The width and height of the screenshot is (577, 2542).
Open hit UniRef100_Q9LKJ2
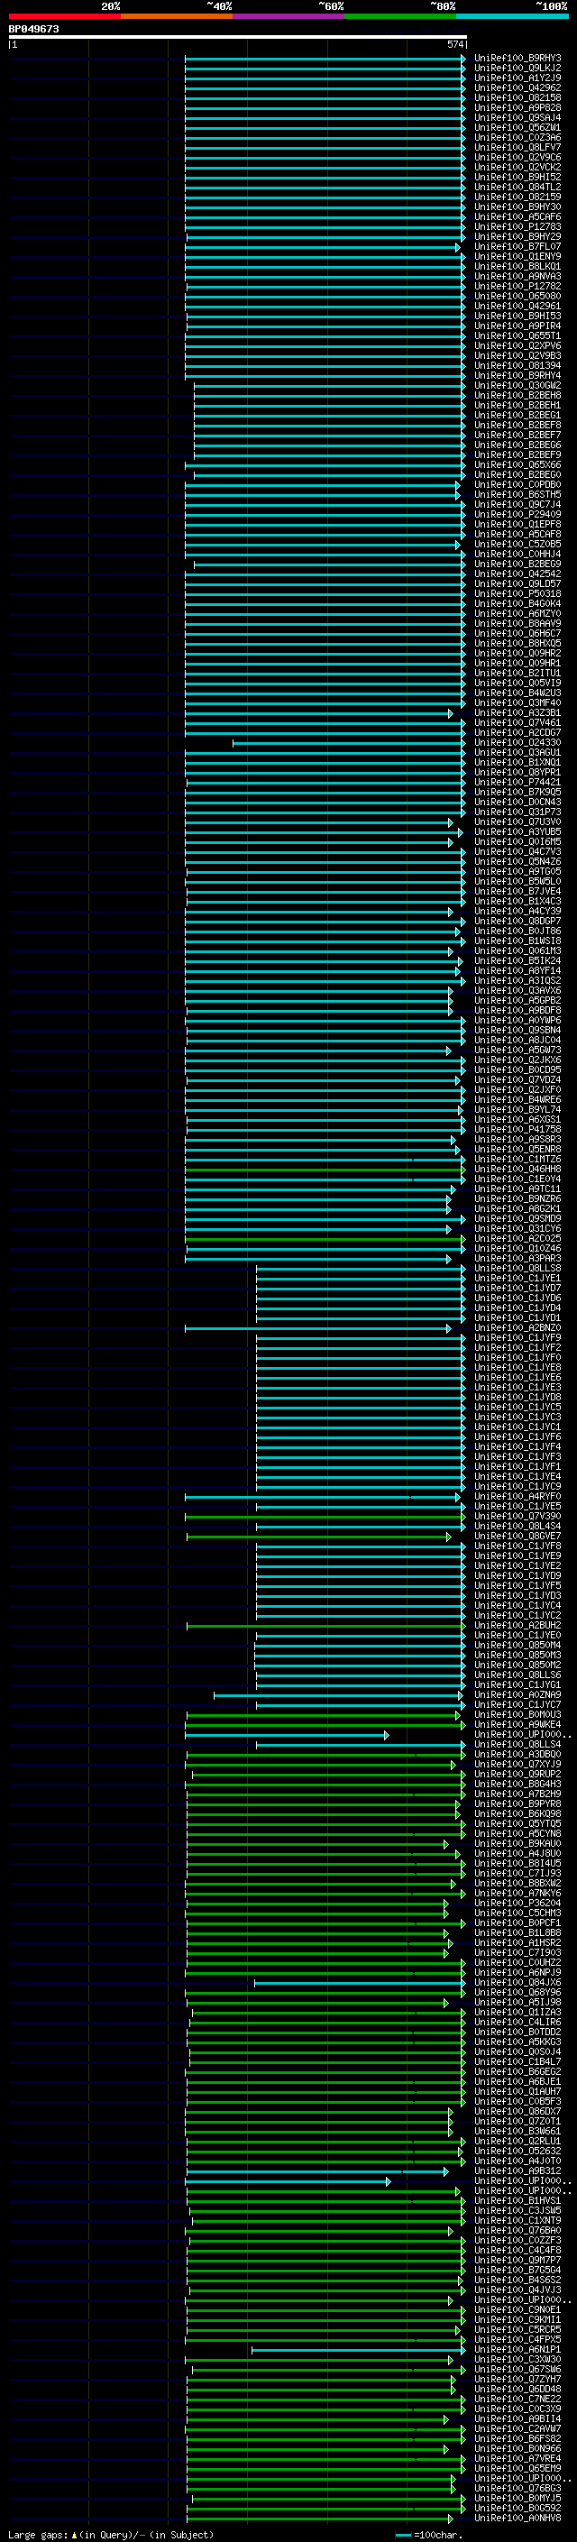(517, 69)
